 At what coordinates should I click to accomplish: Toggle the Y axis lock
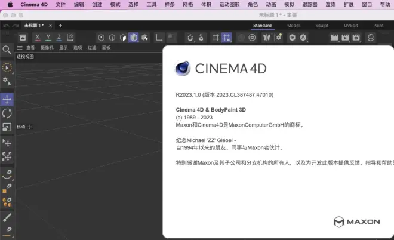[48, 38]
